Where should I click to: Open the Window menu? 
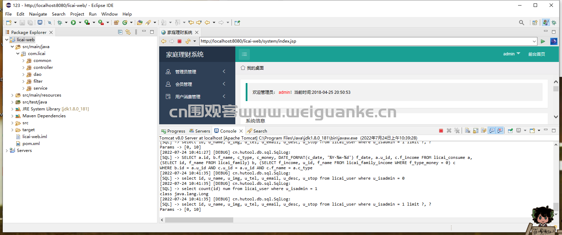click(x=109, y=14)
